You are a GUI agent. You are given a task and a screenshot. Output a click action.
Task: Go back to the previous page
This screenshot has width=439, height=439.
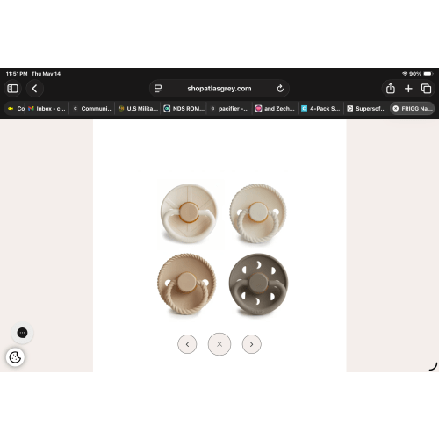coord(34,89)
